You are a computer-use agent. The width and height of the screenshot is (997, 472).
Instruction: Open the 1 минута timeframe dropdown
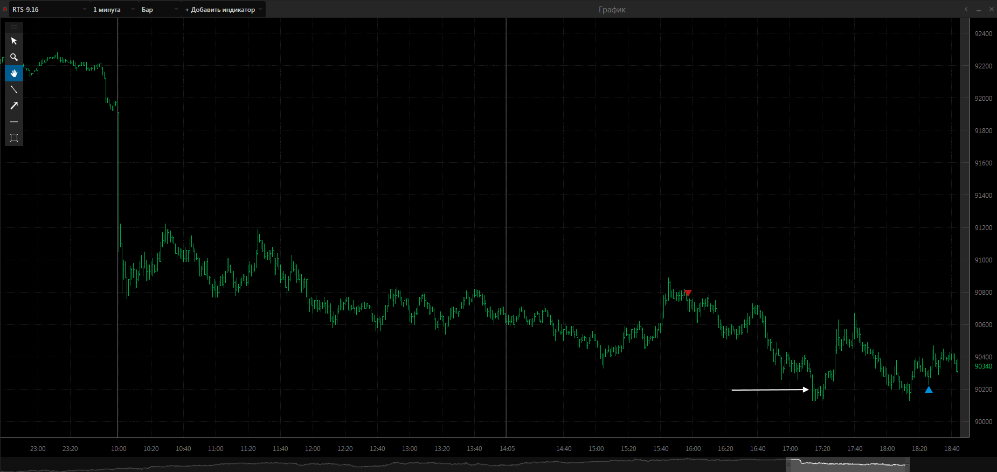click(x=114, y=10)
